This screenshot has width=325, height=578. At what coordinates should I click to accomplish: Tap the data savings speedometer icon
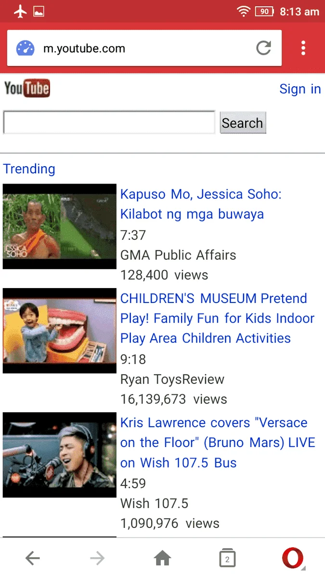(26, 48)
